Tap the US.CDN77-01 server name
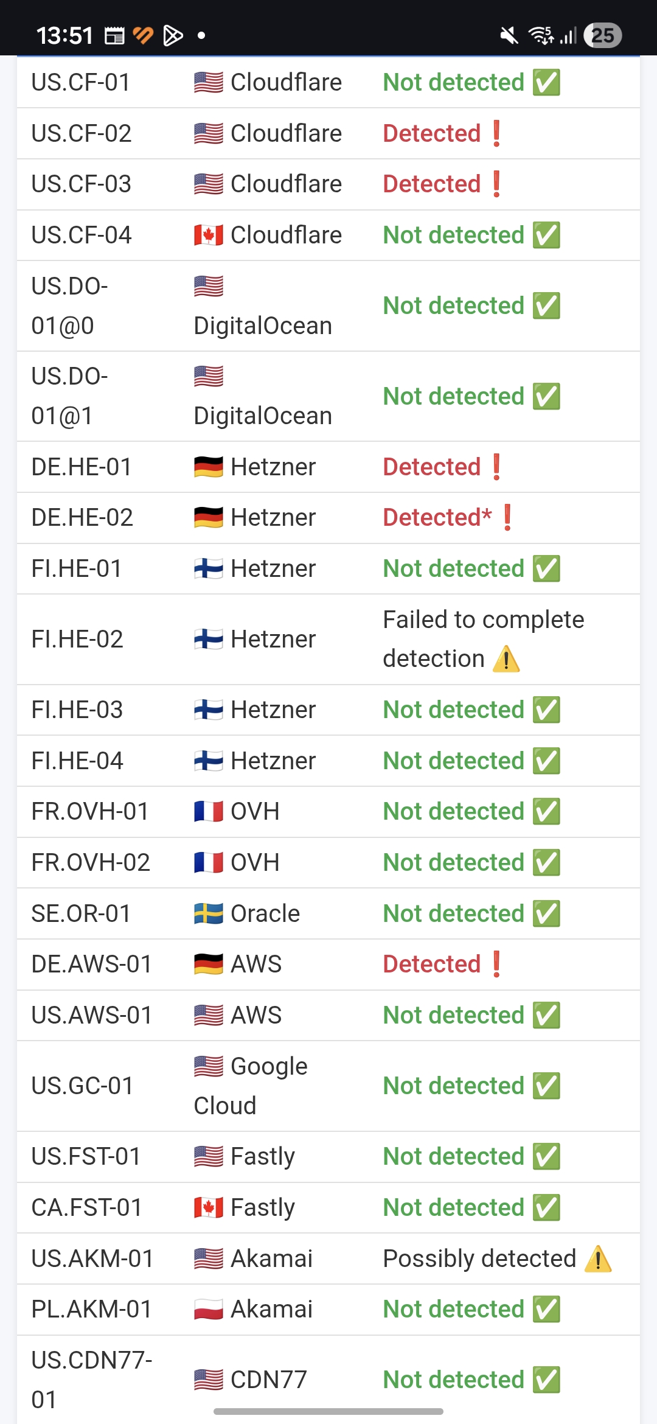This screenshot has width=657, height=1424. [x=91, y=1380]
